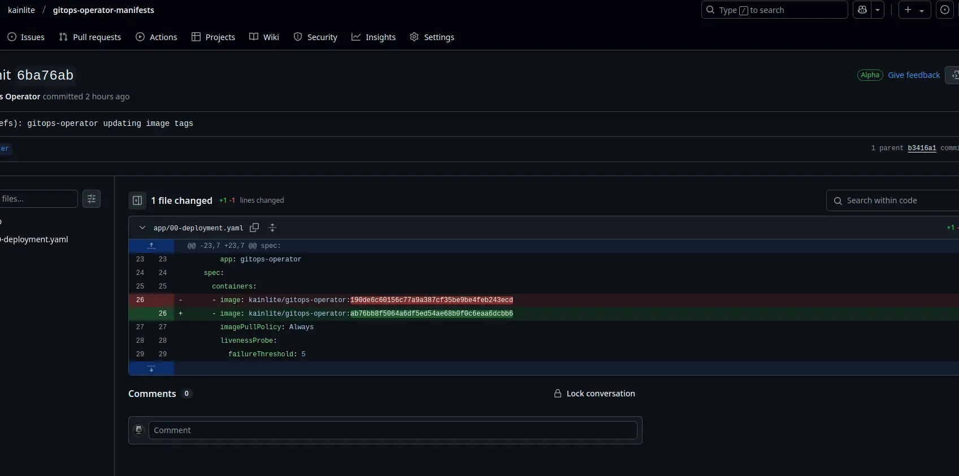Image resolution: width=959 pixels, height=476 pixels.
Task: Click the commenter avatar icon
Action: 138,430
